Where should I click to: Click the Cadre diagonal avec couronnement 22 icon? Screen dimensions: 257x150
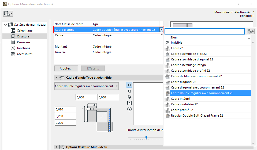point(167,87)
